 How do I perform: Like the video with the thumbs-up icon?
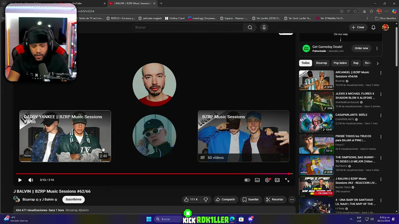[191, 199]
